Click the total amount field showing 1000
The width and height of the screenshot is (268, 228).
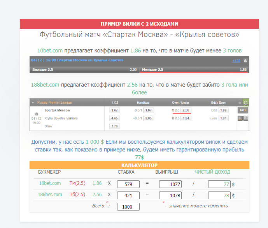128,207
